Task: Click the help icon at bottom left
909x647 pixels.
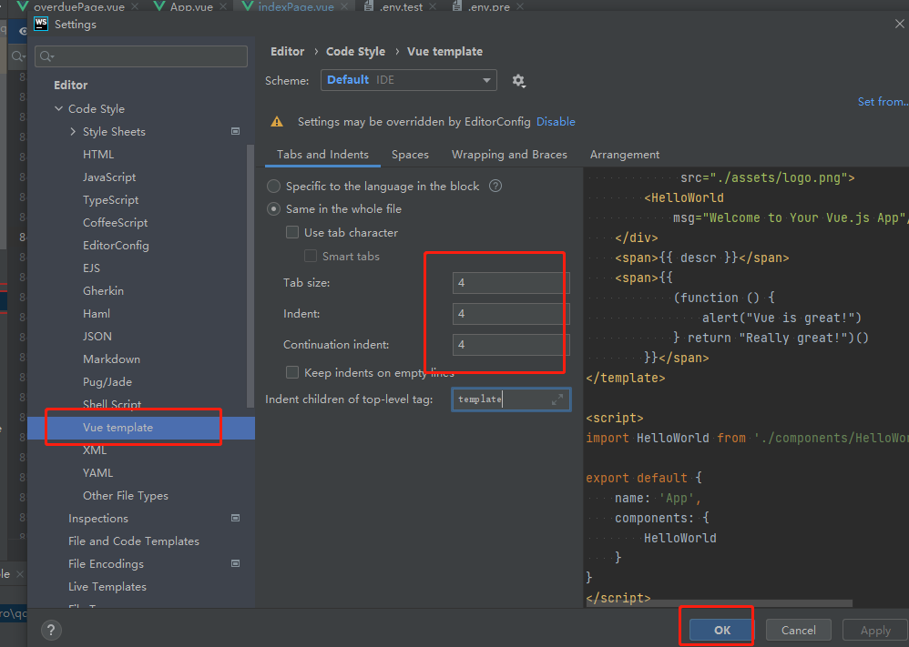Action: coord(51,630)
